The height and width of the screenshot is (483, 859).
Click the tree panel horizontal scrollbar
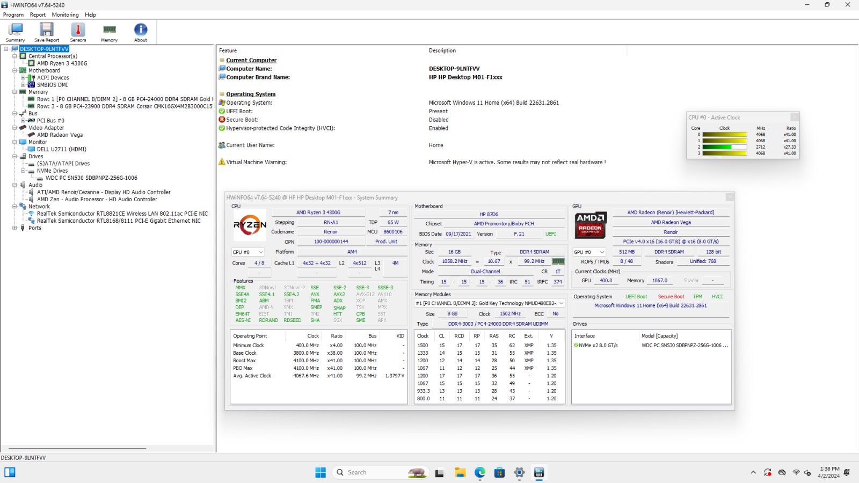click(107, 449)
